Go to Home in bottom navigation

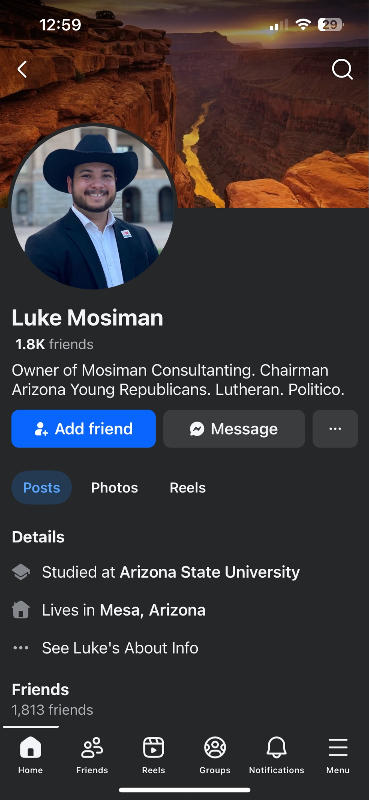pos(30,754)
